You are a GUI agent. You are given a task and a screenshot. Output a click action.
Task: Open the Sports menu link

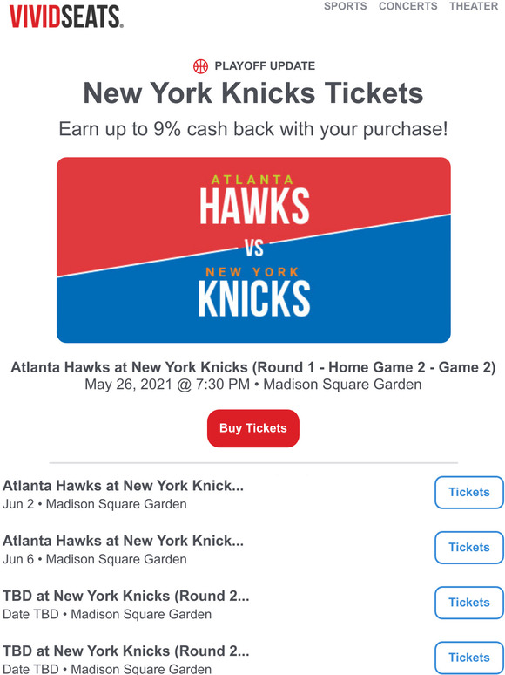point(345,6)
